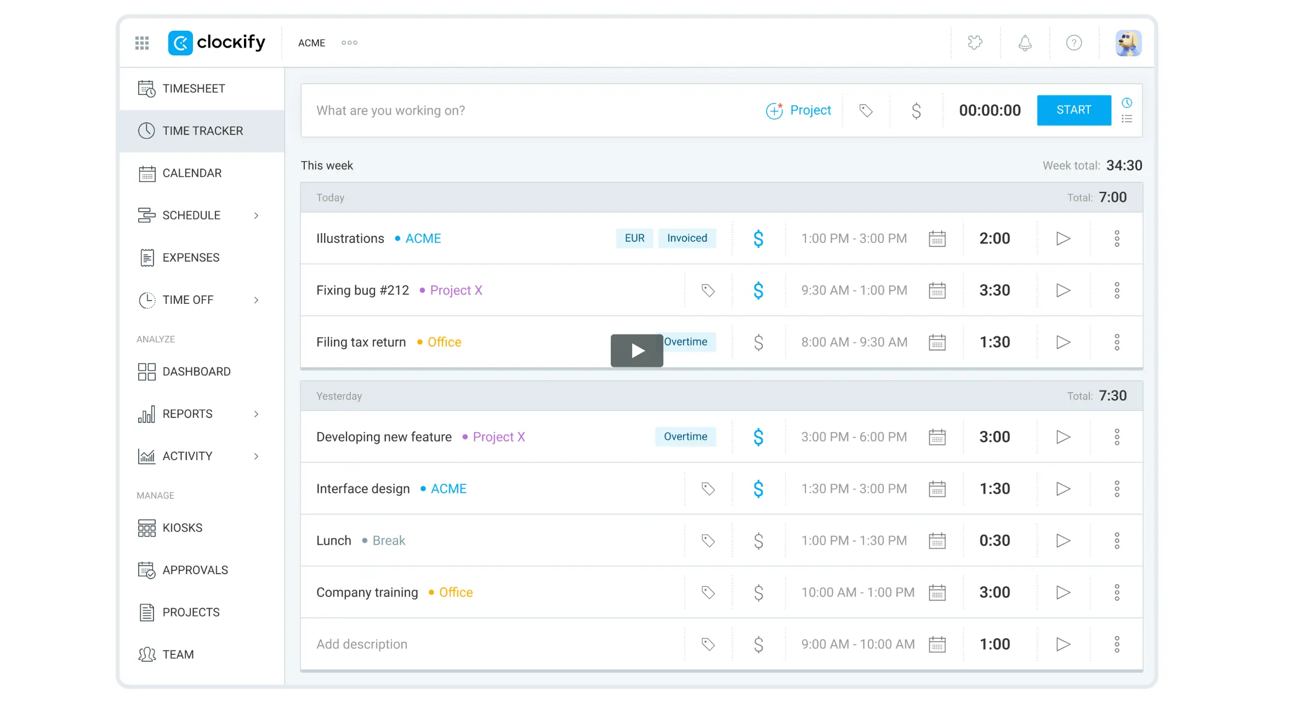Open more options for Illustrations entry
Viewport: 1296px width, 702px height.
point(1117,239)
